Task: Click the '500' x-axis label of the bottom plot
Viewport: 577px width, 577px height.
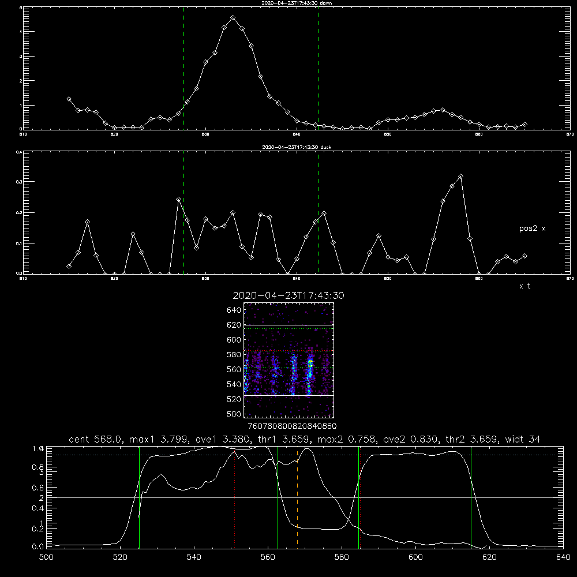Action: [x=46, y=557]
